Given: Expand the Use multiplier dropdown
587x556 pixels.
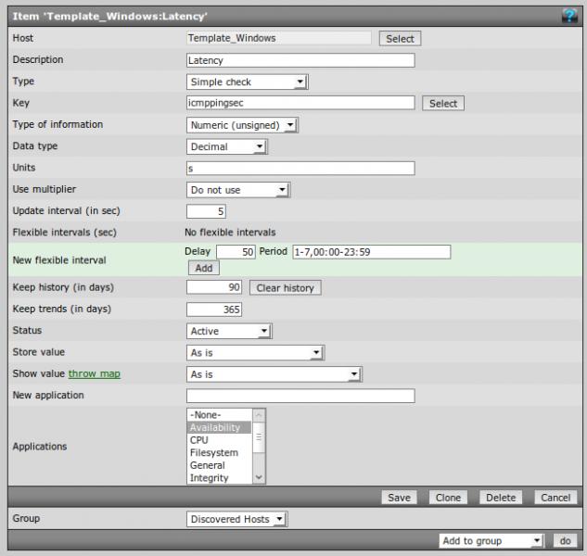Looking at the screenshot, I should click(238, 190).
